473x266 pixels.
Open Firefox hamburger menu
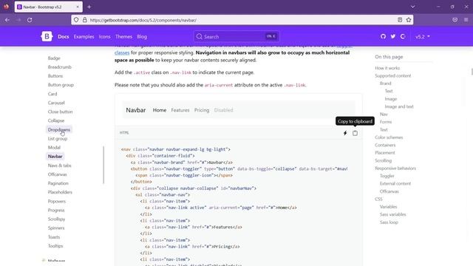466,20
